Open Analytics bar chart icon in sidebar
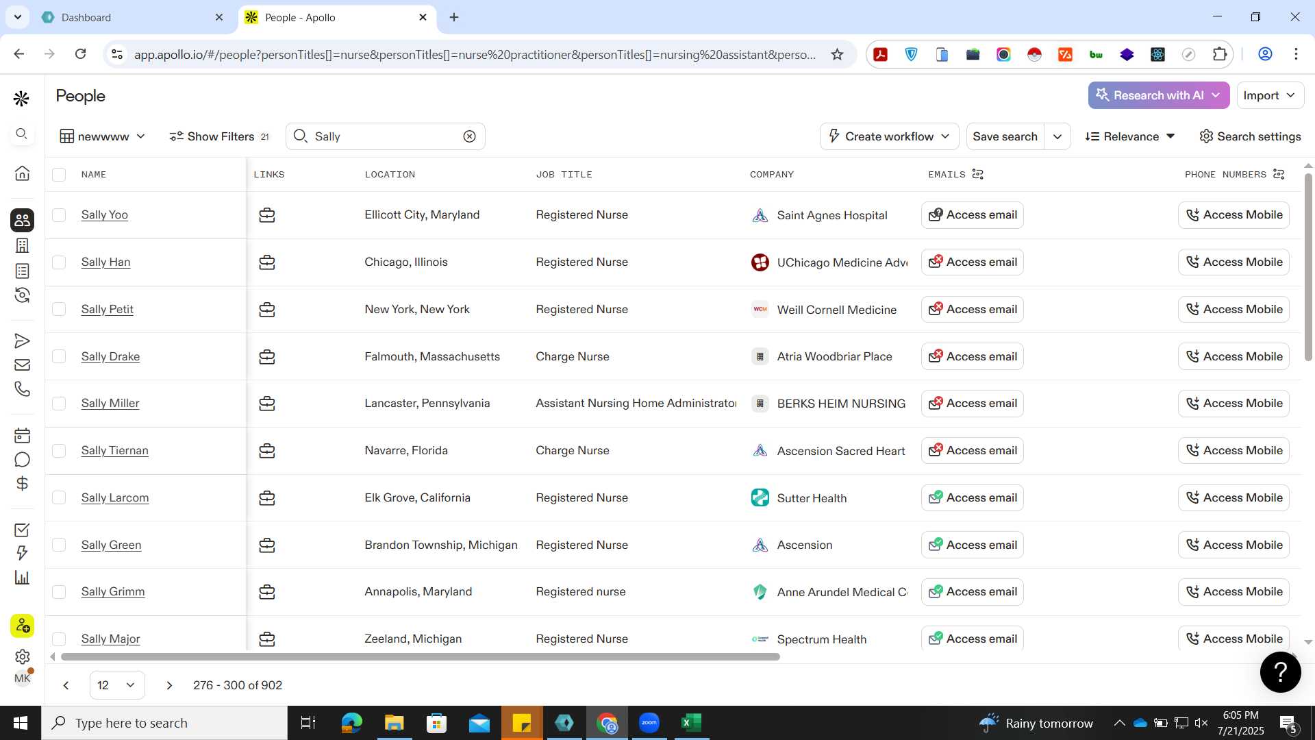Viewport: 1315px width, 740px height. point(22,578)
